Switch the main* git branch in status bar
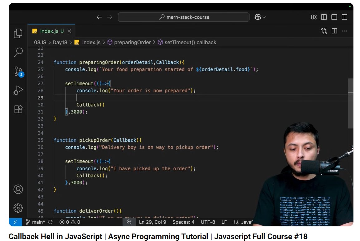 [x=35, y=222]
